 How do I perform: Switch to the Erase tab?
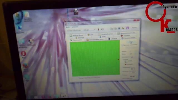pos(113,39)
